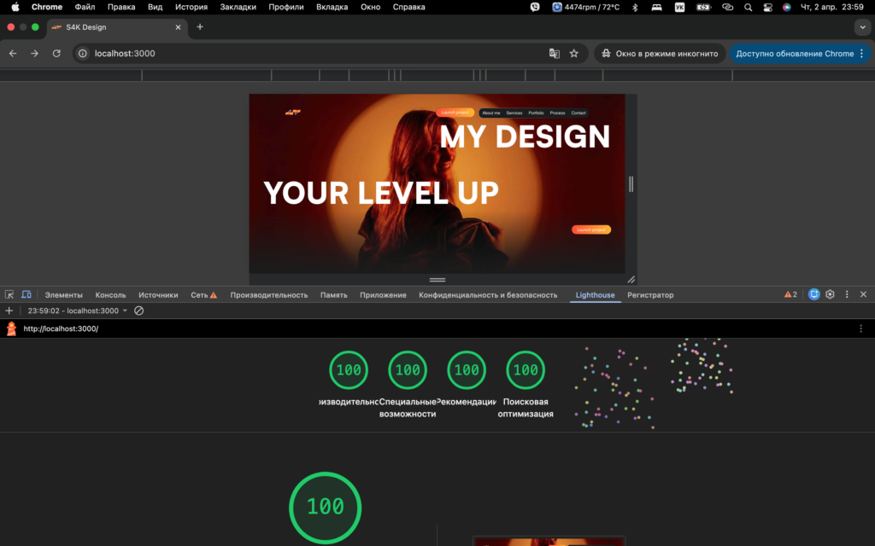View site information icon in address bar

pyautogui.click(x=83, y=54)
